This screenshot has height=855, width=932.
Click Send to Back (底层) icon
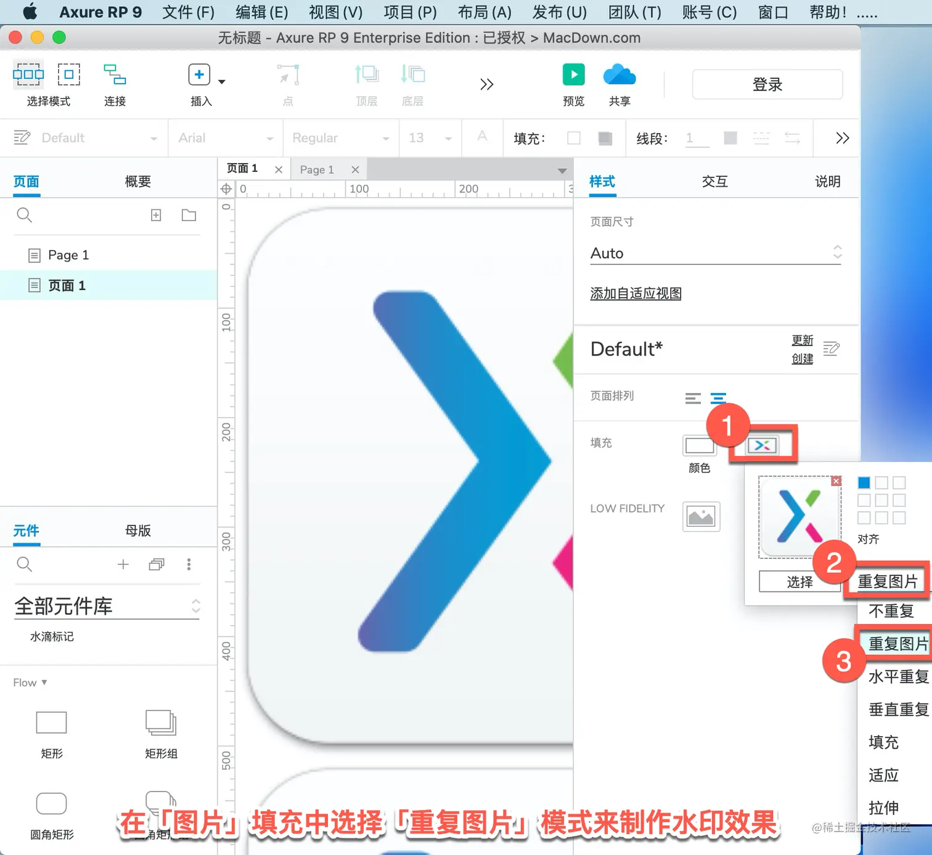pos(413,75)
